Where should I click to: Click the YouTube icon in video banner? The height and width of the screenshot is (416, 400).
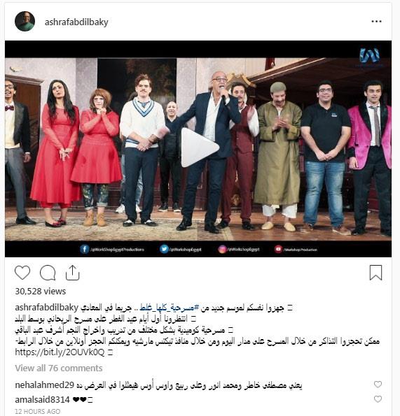click(x=278, y=249)
